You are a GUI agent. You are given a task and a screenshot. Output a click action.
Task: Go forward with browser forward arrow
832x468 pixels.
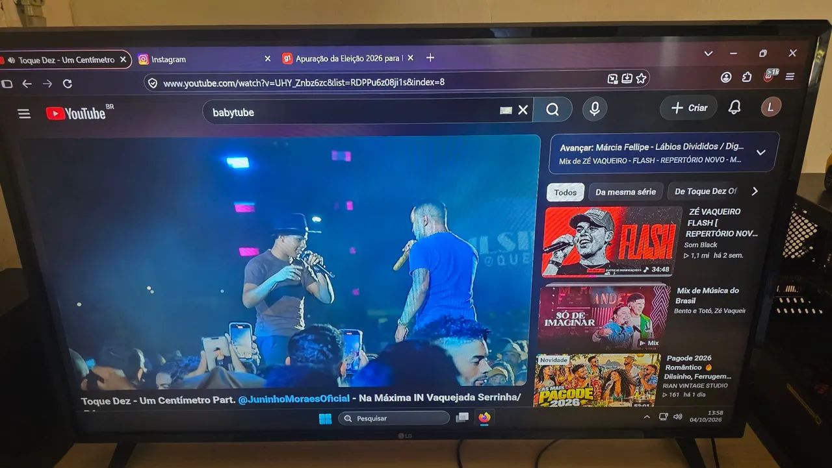(x=47, y=84)
